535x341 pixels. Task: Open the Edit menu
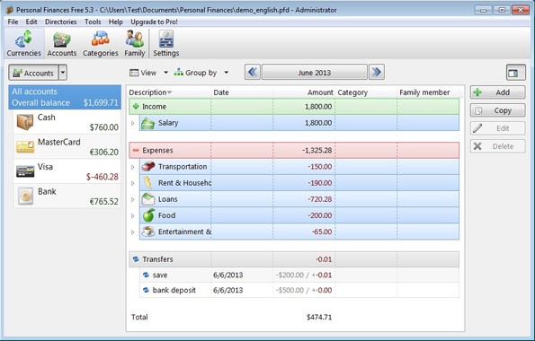[31, 22]
